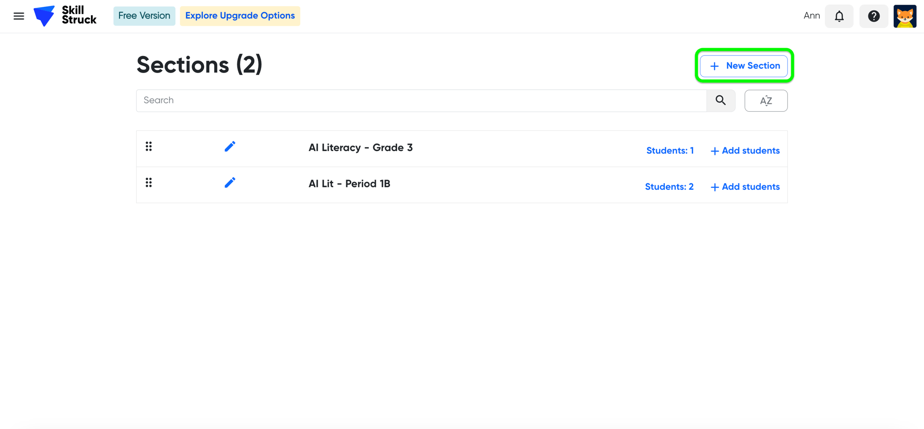This screenshot has height=429, width=924.
Task: Open the notifications bell
Action: coord(839,16)
